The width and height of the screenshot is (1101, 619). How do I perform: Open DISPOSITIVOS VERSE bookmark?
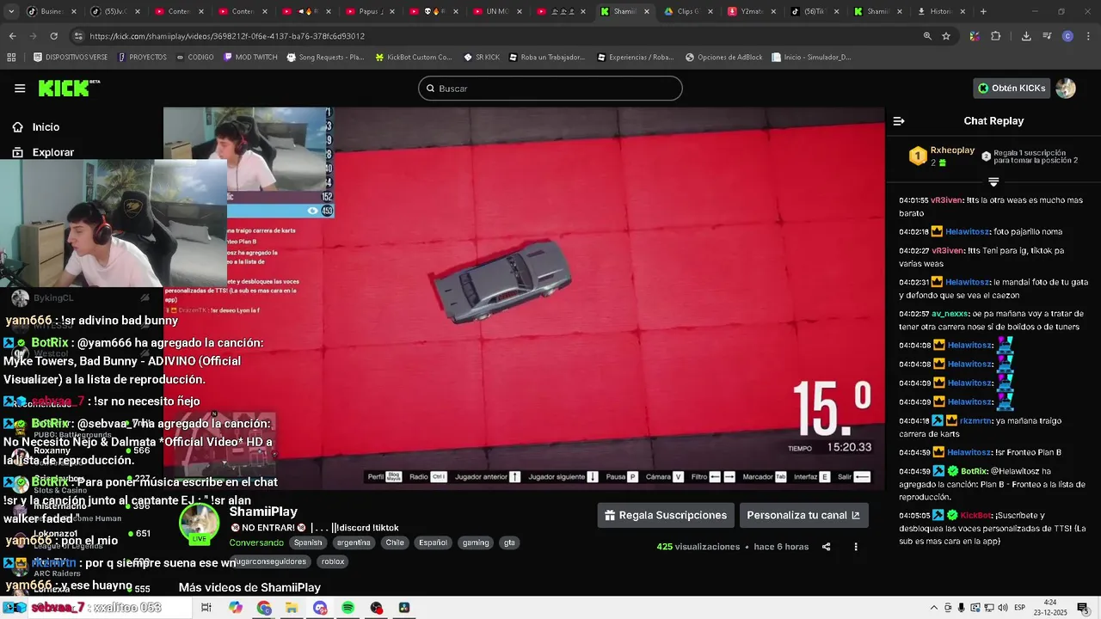71,58
